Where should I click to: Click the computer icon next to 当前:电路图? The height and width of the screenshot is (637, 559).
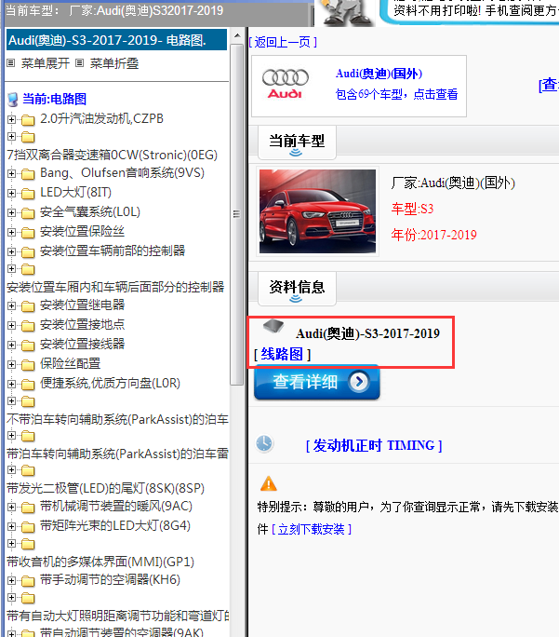coord(13,99)
